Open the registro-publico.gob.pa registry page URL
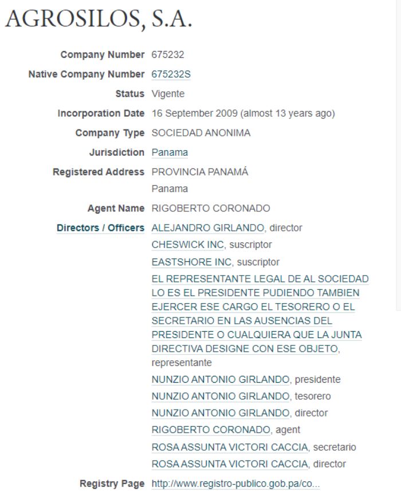401x491 pixels. coord(235,484)
